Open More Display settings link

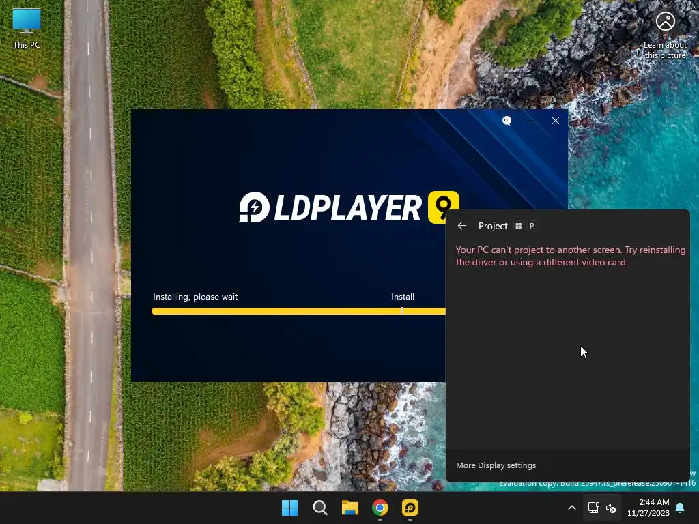pos(496,465)
